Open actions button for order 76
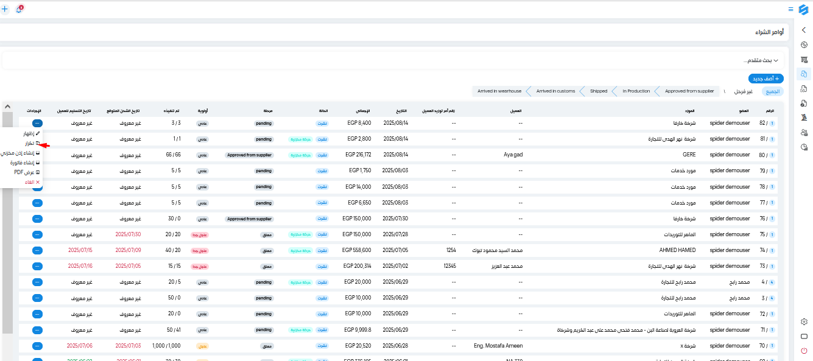 (37, 219)
